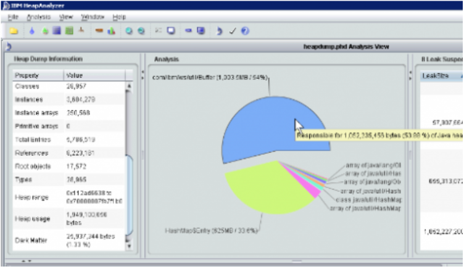Image resolution: width=464 pixels, height=269 pixels.
Task: Open the Analysis menu
Action: click(39, 17)
